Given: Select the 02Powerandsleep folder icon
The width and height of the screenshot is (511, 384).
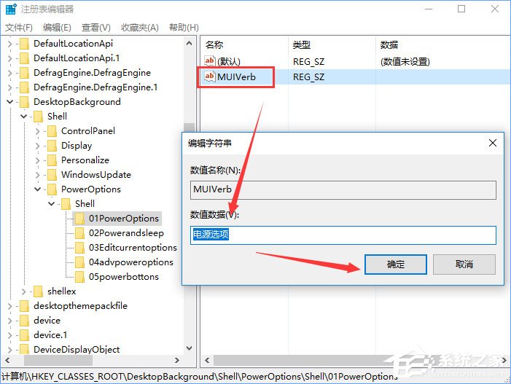Looking at the screenshot, I should coord(79,233).
